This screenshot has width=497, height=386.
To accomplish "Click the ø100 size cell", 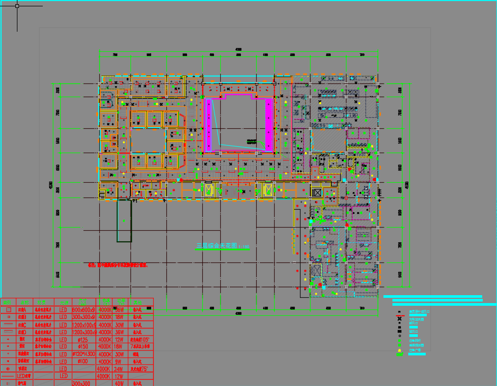I will pos(83,361).
